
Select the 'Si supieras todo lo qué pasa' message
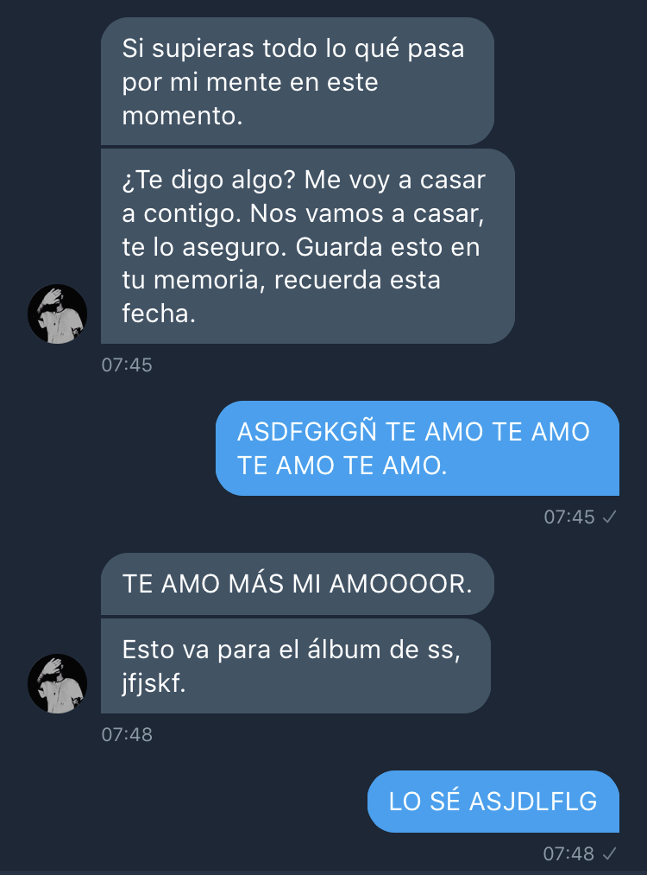(298, 81)
